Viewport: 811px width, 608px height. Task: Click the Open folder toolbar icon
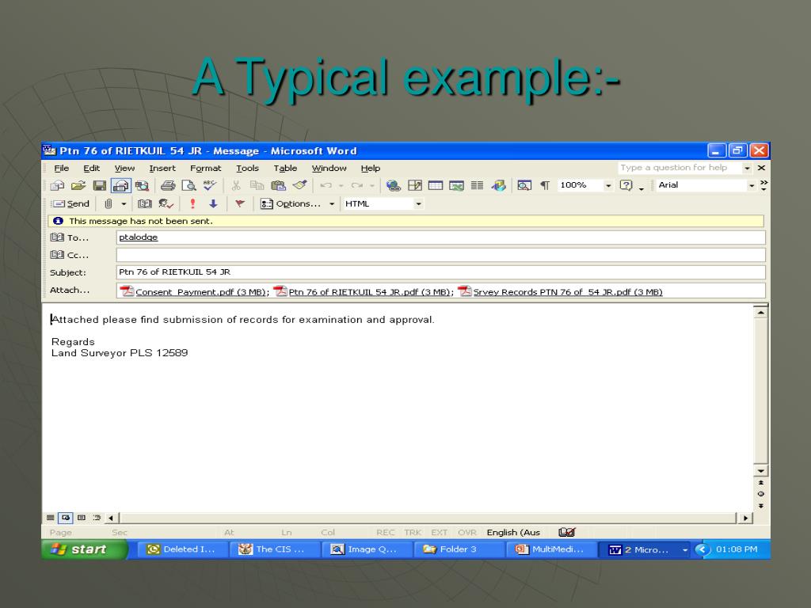[78, 185]
